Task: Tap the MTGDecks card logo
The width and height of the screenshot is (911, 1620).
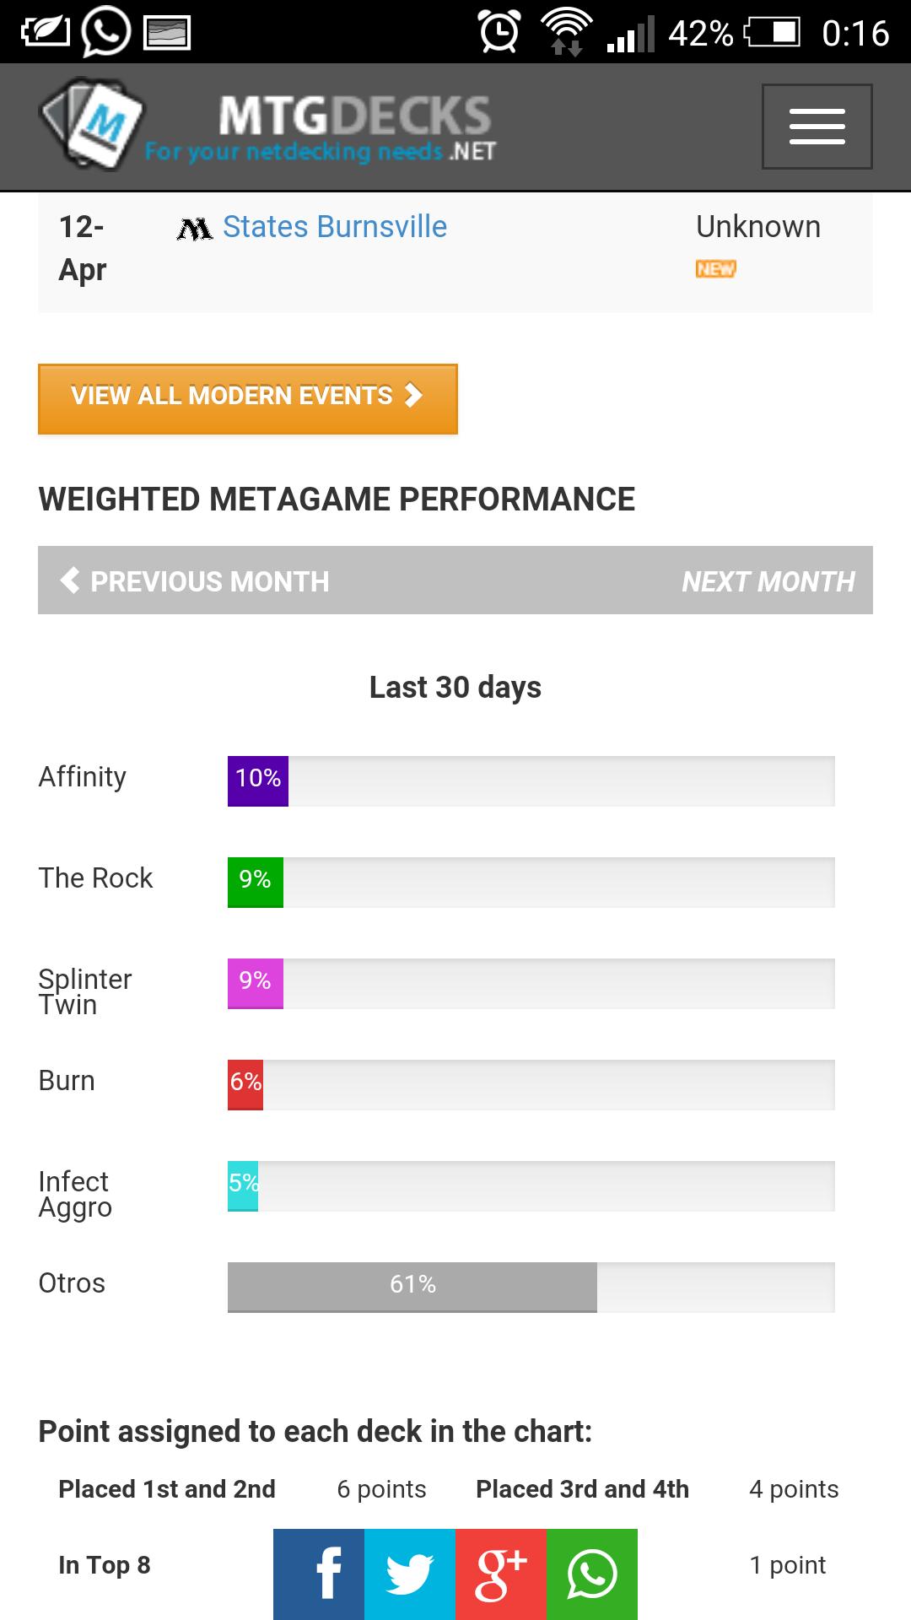Action: pos(92,124)
